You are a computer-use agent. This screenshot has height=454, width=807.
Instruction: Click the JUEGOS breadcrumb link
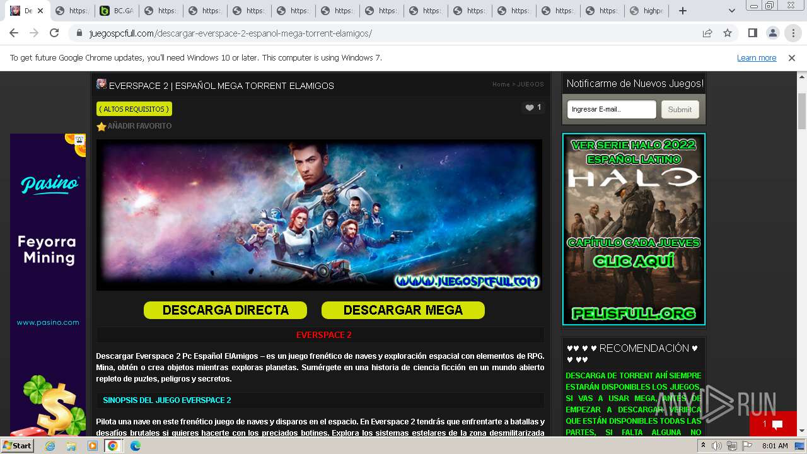[530, 84]
